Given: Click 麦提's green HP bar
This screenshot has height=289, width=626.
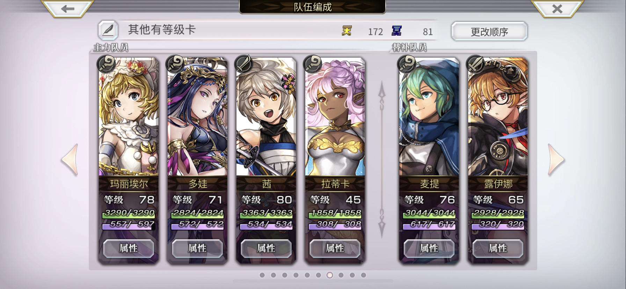Looking at the screenshot, I should click(429, 213).
